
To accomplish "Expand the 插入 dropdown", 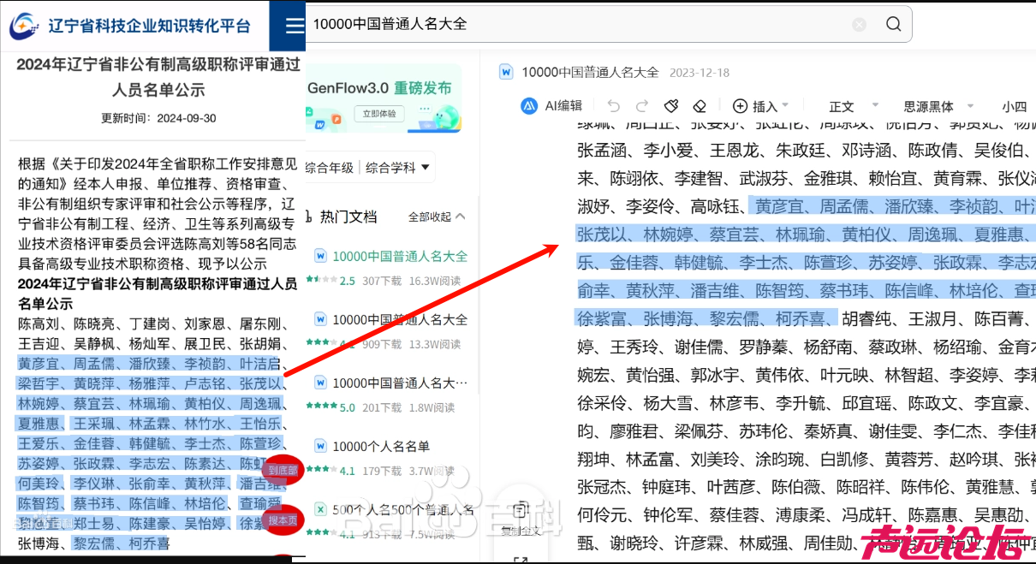I will click(761, 106).
